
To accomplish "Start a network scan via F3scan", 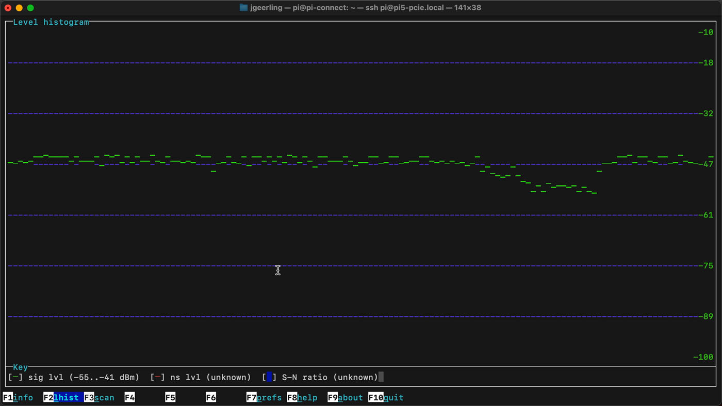I will click(103, 397).
